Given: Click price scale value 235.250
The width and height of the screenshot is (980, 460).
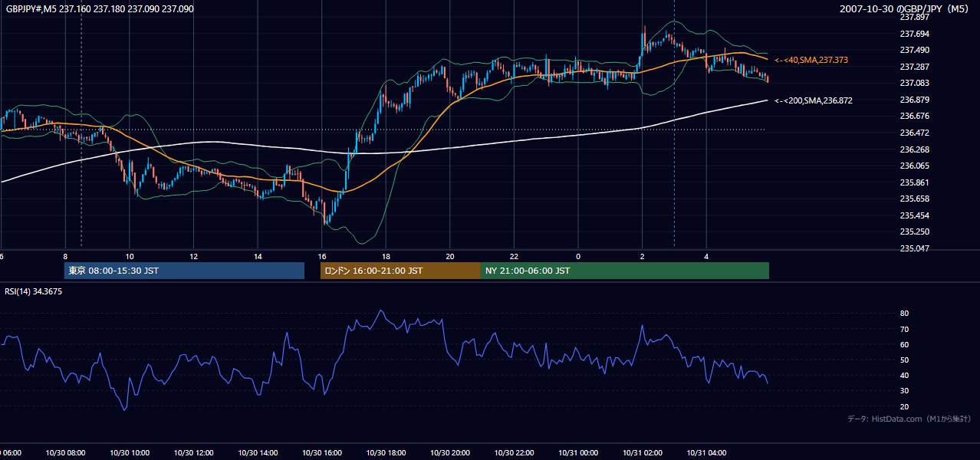Looking at the screenshot, I should click(x=913, y=232).
